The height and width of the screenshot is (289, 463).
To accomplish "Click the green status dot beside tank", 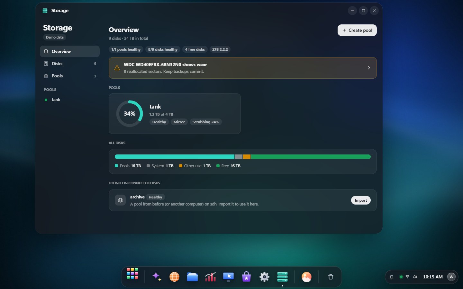I will [46, 100].
